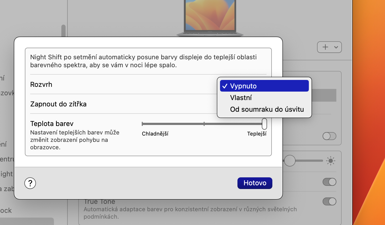Toggle the True Tone switch

coord(329,201)
